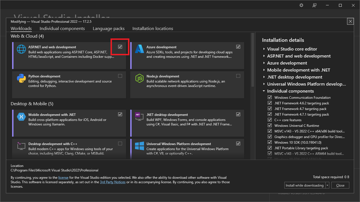Open the 3rd Party Notices link
This screenshot has width=360, height=202.
click(x=113, y=182)
